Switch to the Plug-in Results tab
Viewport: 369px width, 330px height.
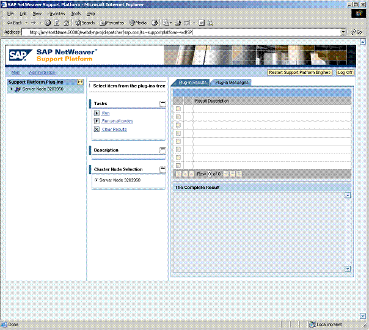(192, 82)
